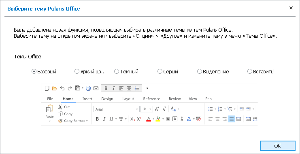
Task: Click the Subscript X button
Action: (132, 119)
